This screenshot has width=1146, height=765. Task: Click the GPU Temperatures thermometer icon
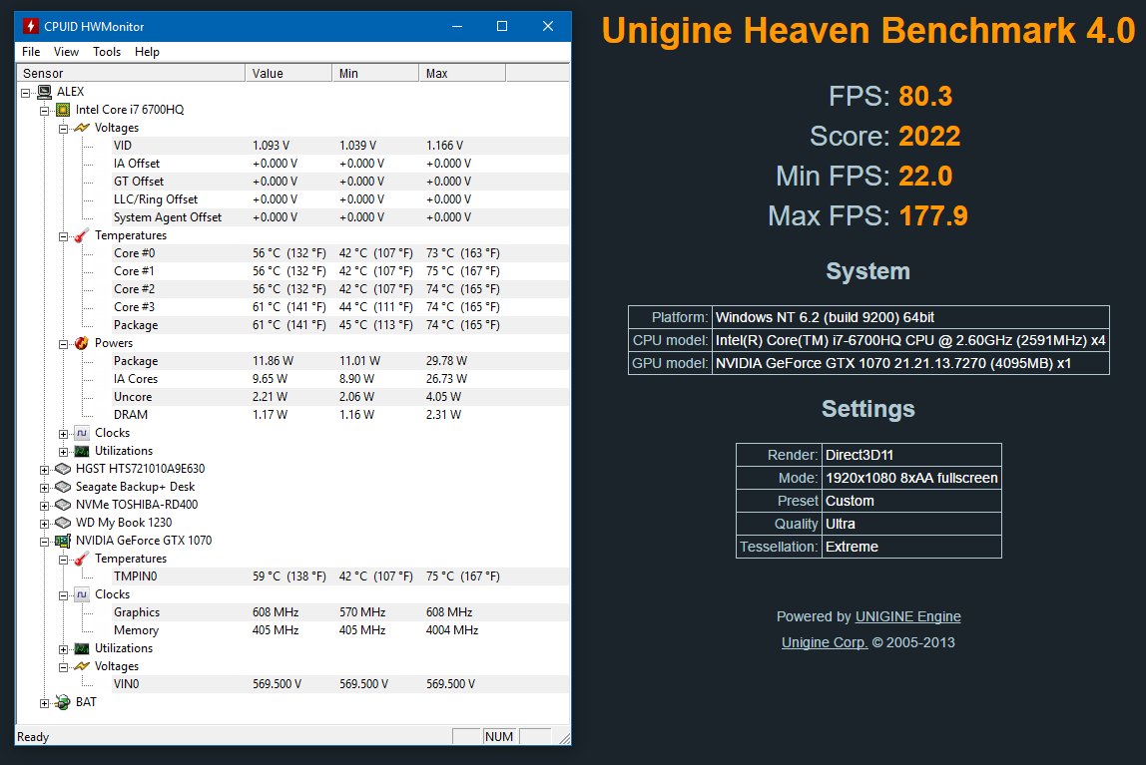pos(82,559)
